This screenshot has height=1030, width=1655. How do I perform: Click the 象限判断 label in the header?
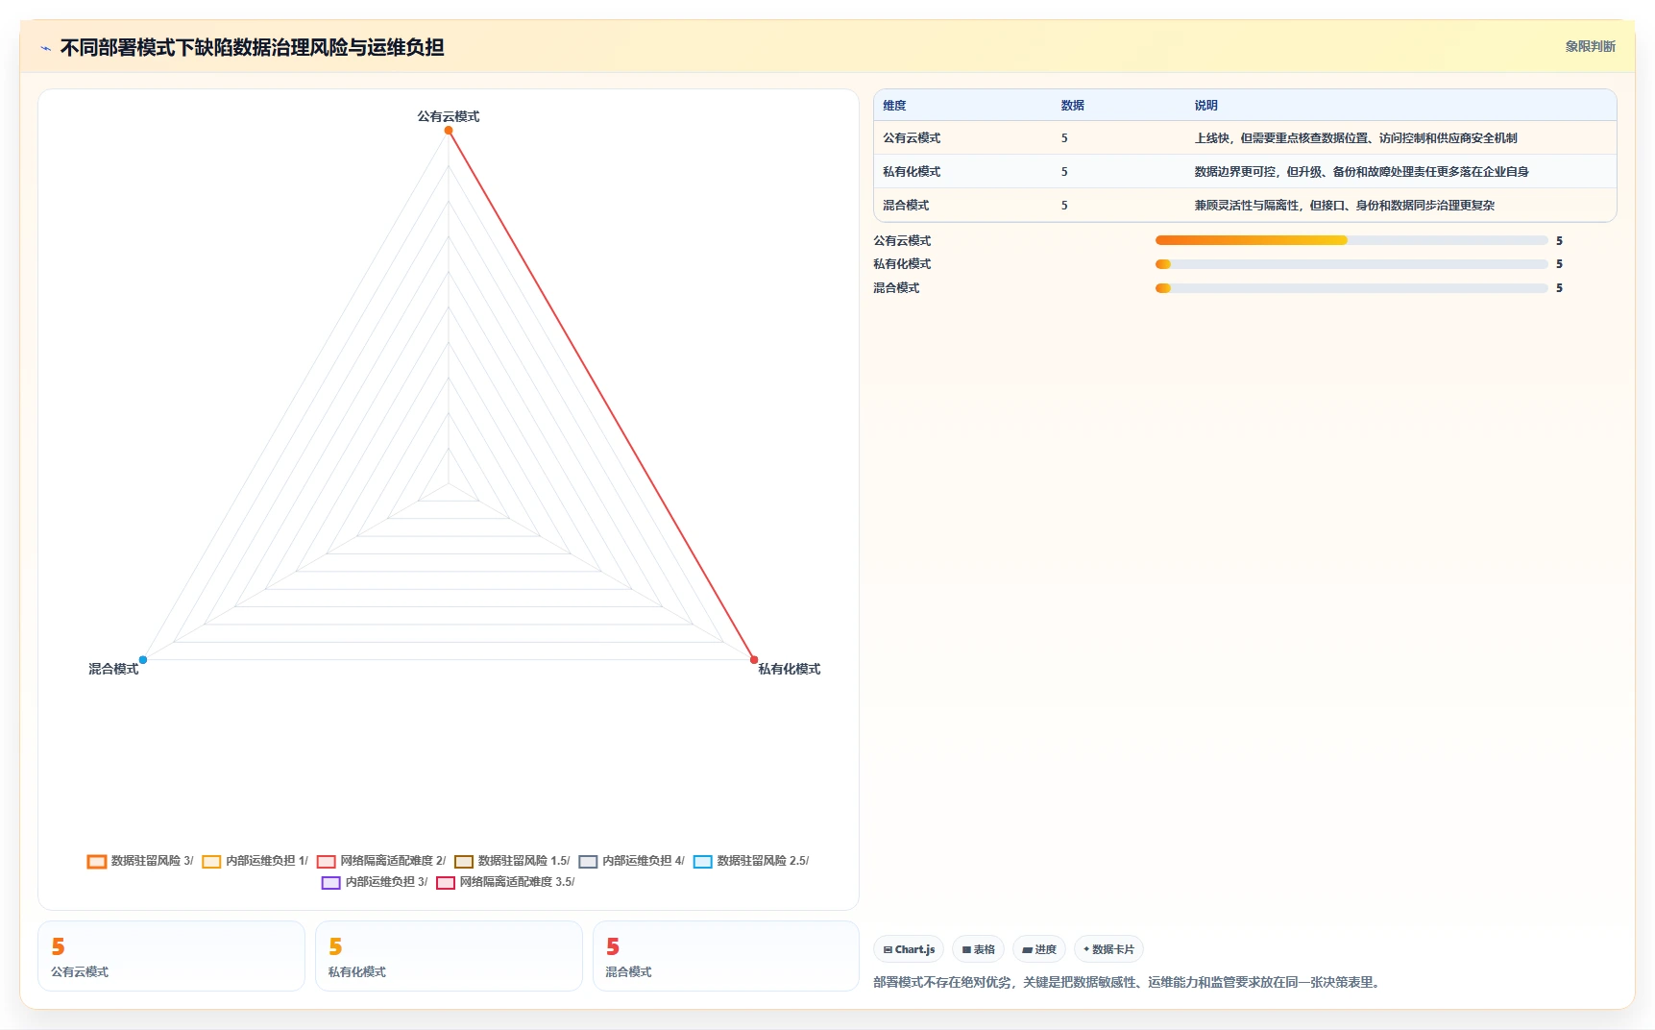tap(1591, 46)
